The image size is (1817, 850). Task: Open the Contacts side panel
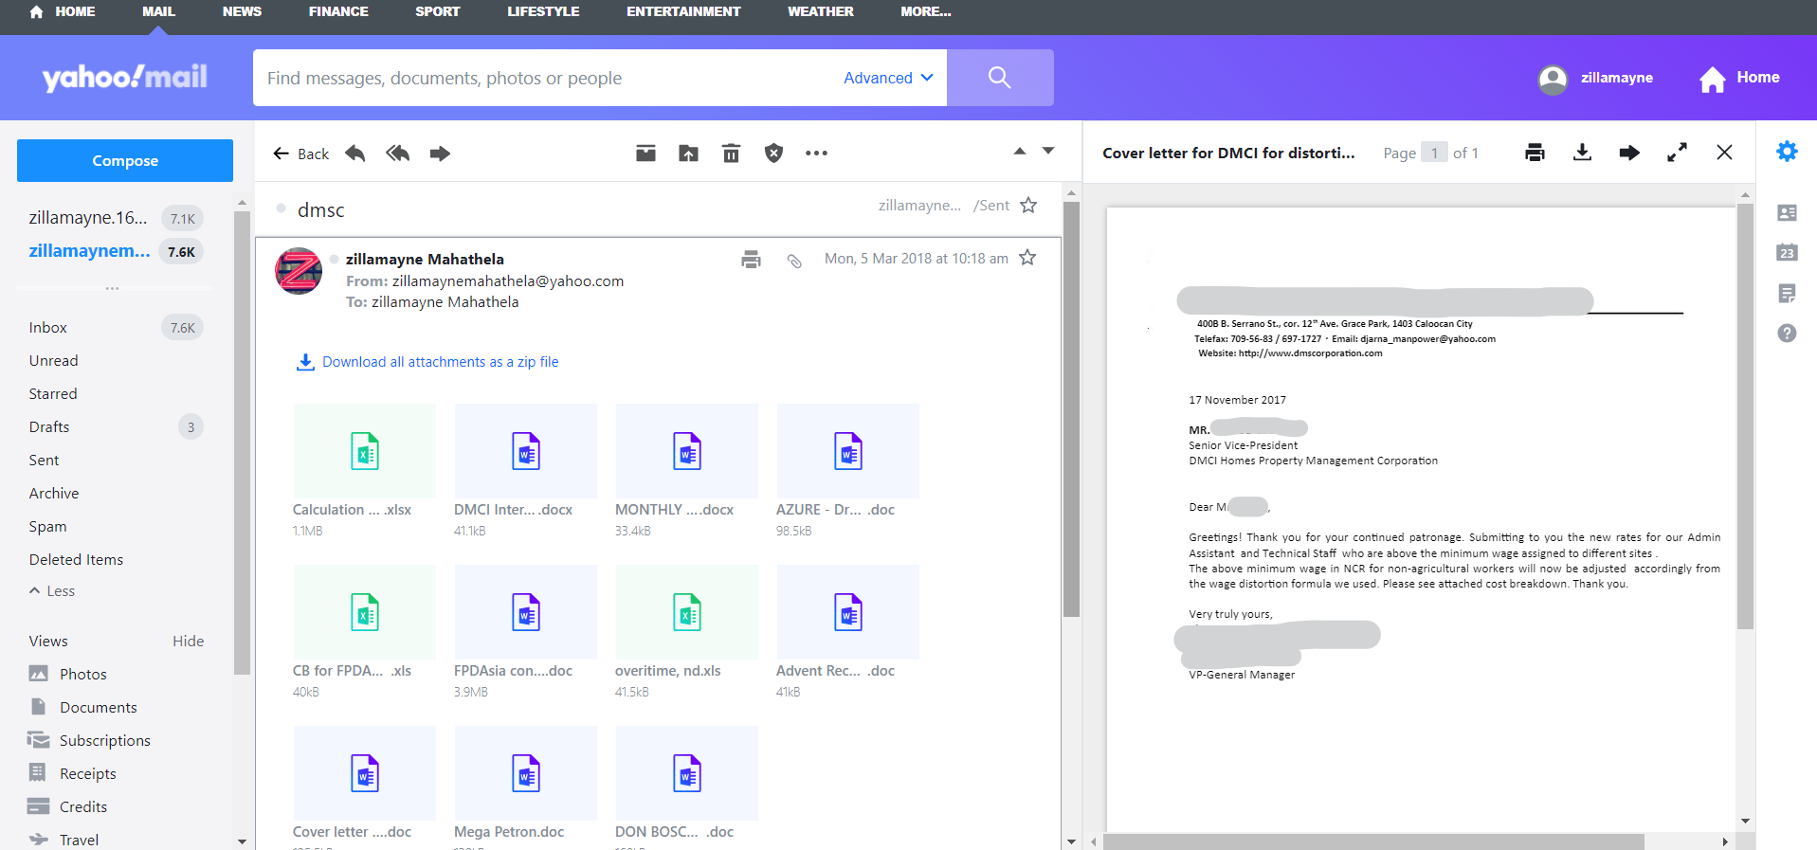(1787, 213)
